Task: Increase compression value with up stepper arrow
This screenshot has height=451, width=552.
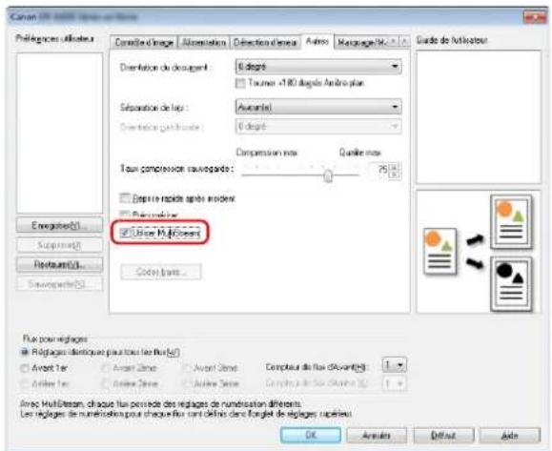Action: (x=395, y=167)
